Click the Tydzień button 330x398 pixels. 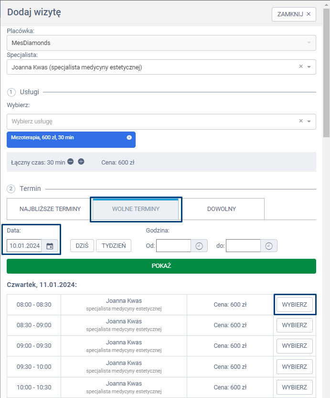point(113,246)
